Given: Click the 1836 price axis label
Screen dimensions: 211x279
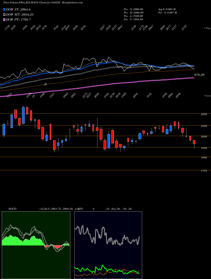Looking at the screenshot, I should pyautogui.click(x=204, y=158).
